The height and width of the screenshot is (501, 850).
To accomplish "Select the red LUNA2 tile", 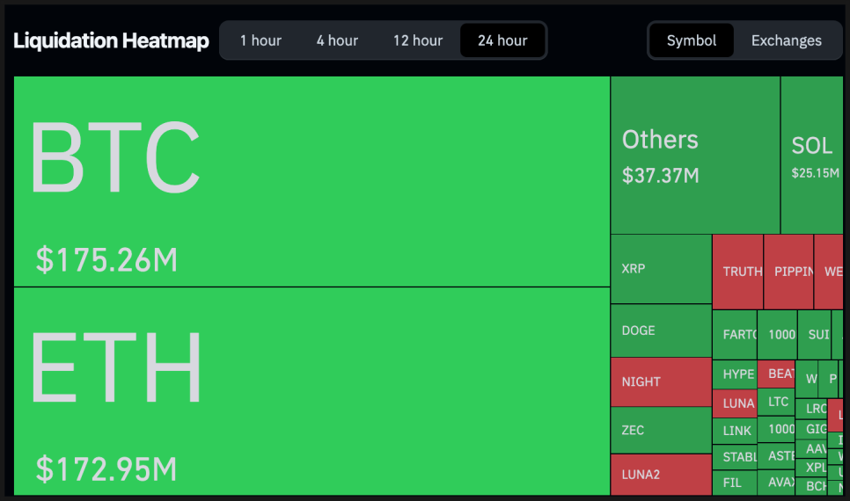I will click(x=661, y=475).
